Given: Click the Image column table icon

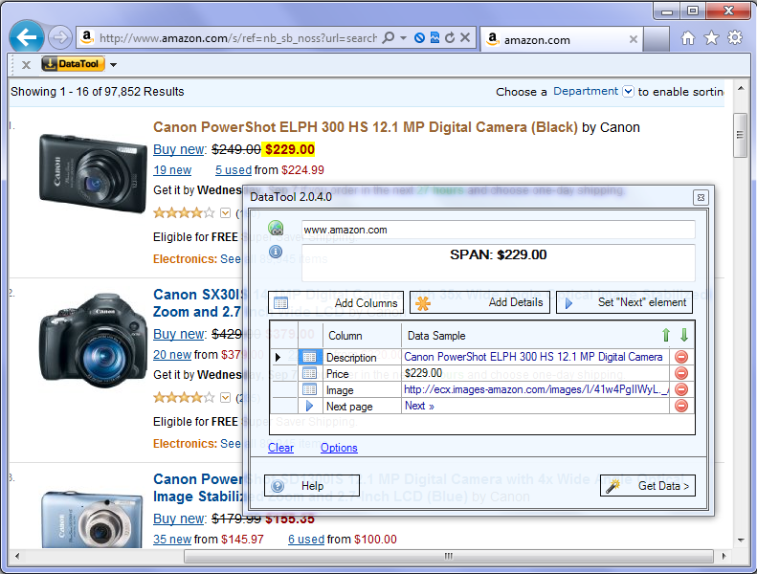Looking at the screenshot, I should (309, 389).
